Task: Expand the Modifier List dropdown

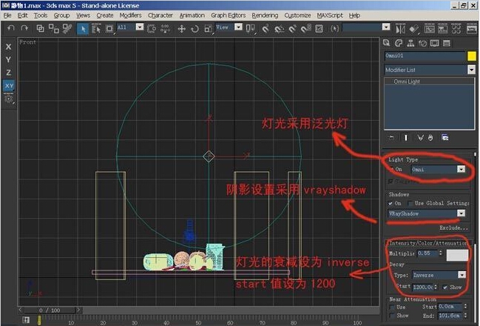Action: click(471, 70)
